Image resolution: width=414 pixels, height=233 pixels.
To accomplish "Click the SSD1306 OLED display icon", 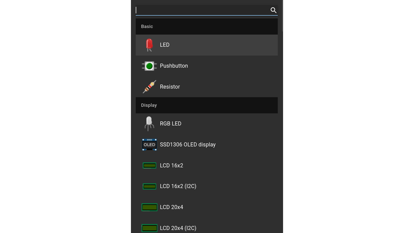I will click(x=149, y=145).
